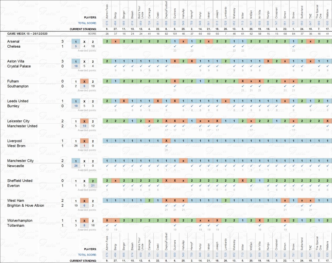Click the Manchester United team name
The width and height of the screenshot is (332, 263).
pos(22,126)
